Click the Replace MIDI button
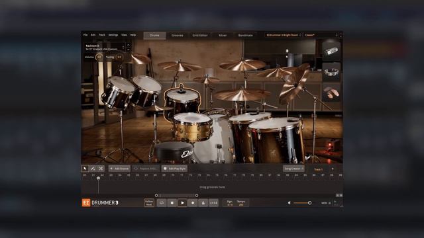Viewport: 424px width, 238px height. (x=146, y=169)
